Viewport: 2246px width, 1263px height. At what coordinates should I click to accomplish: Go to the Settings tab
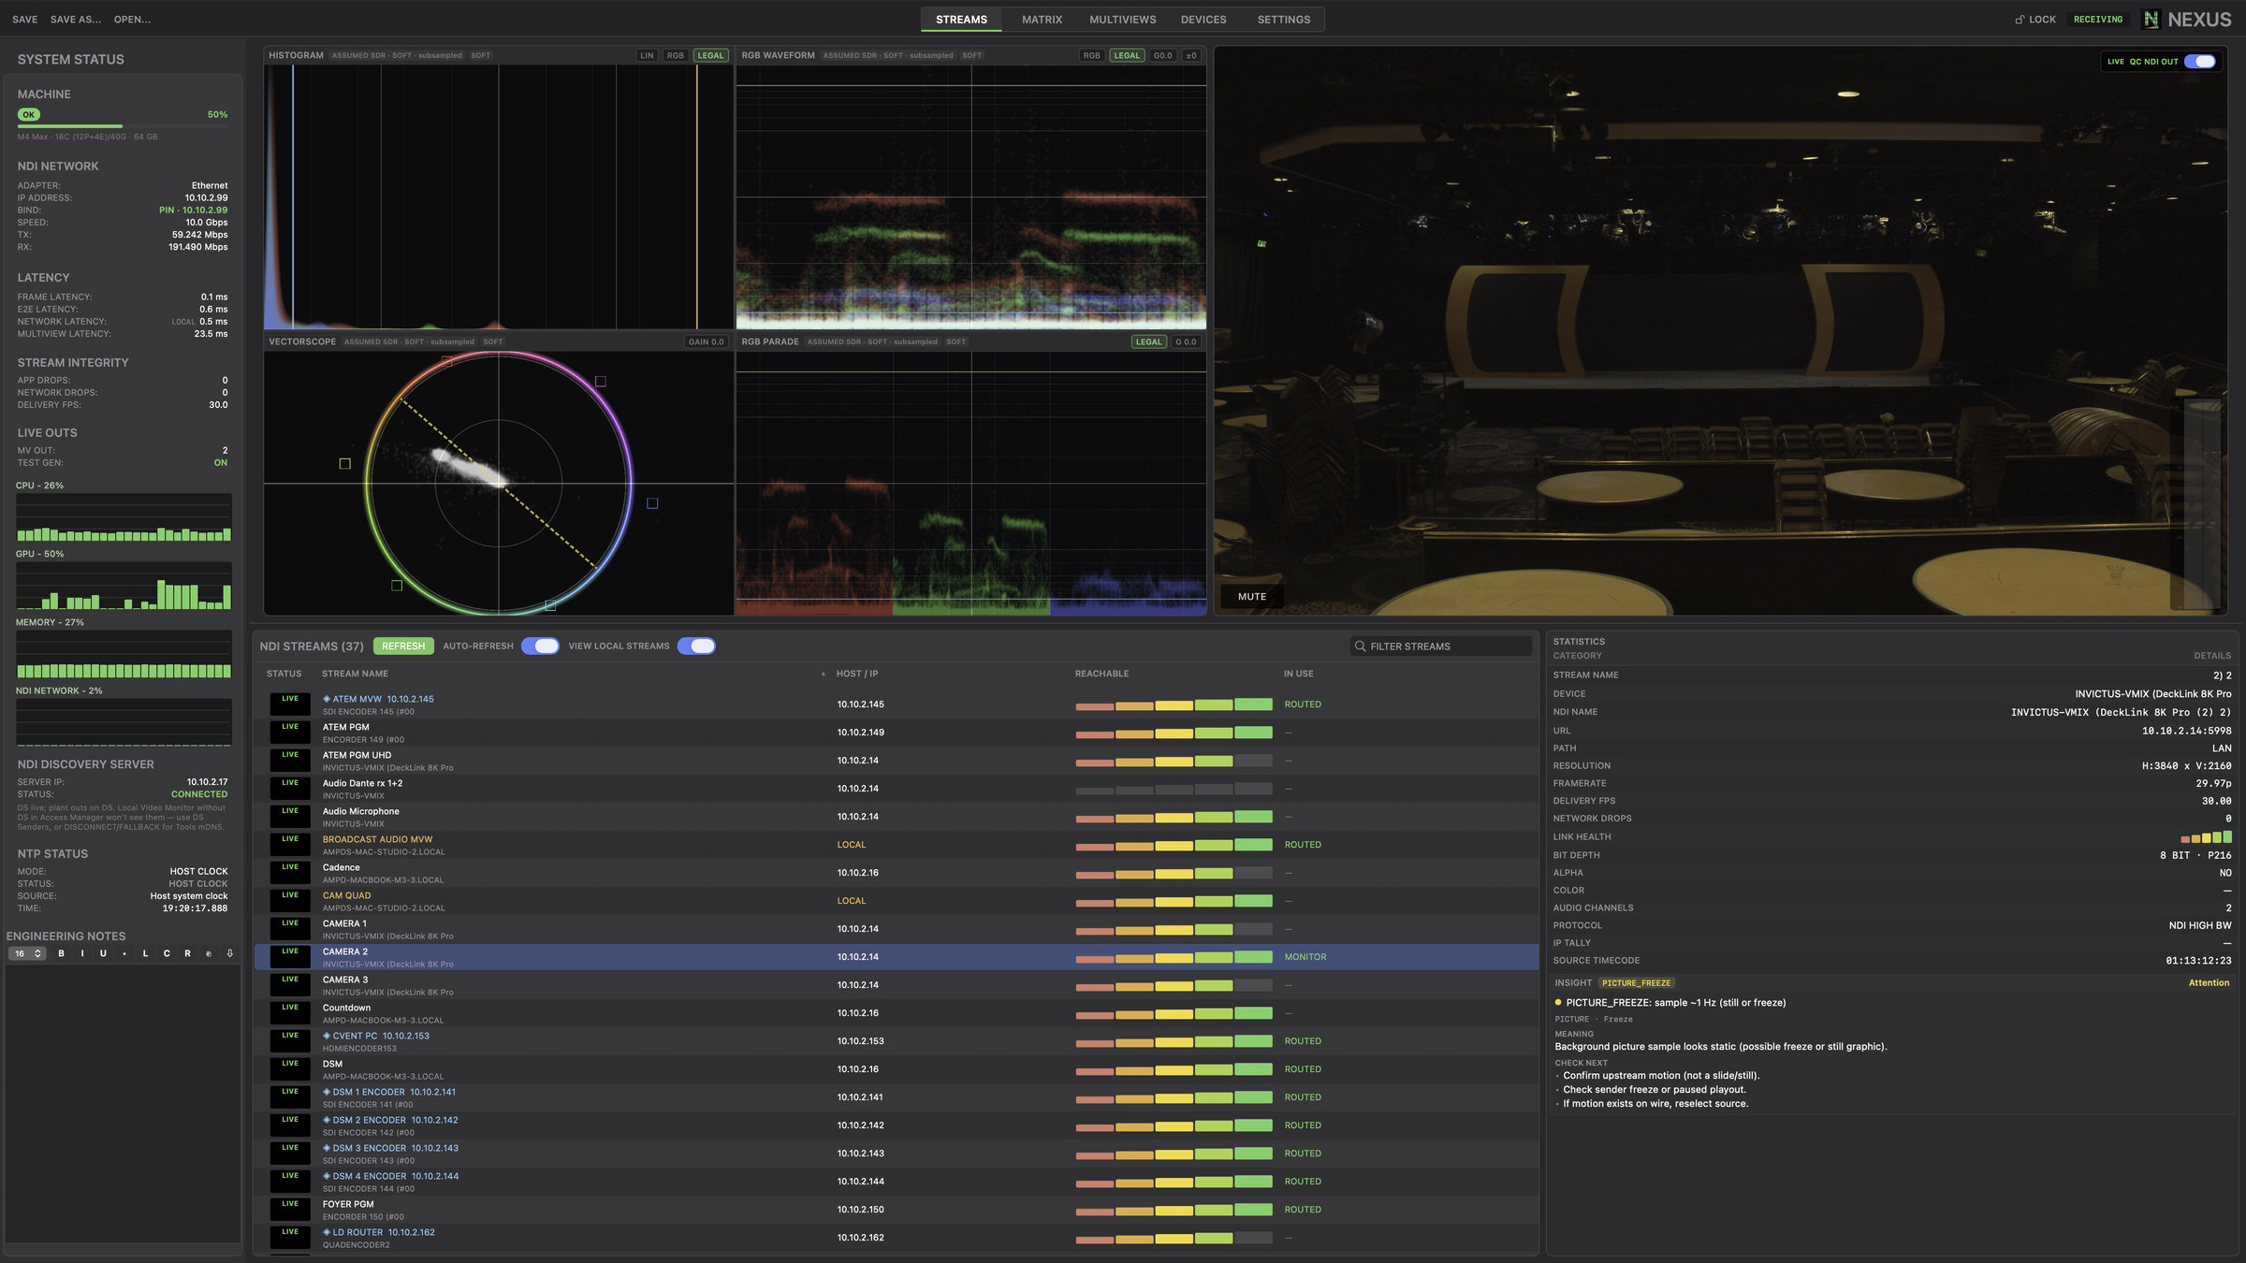pyautogui.click(x=1283, y=20)
